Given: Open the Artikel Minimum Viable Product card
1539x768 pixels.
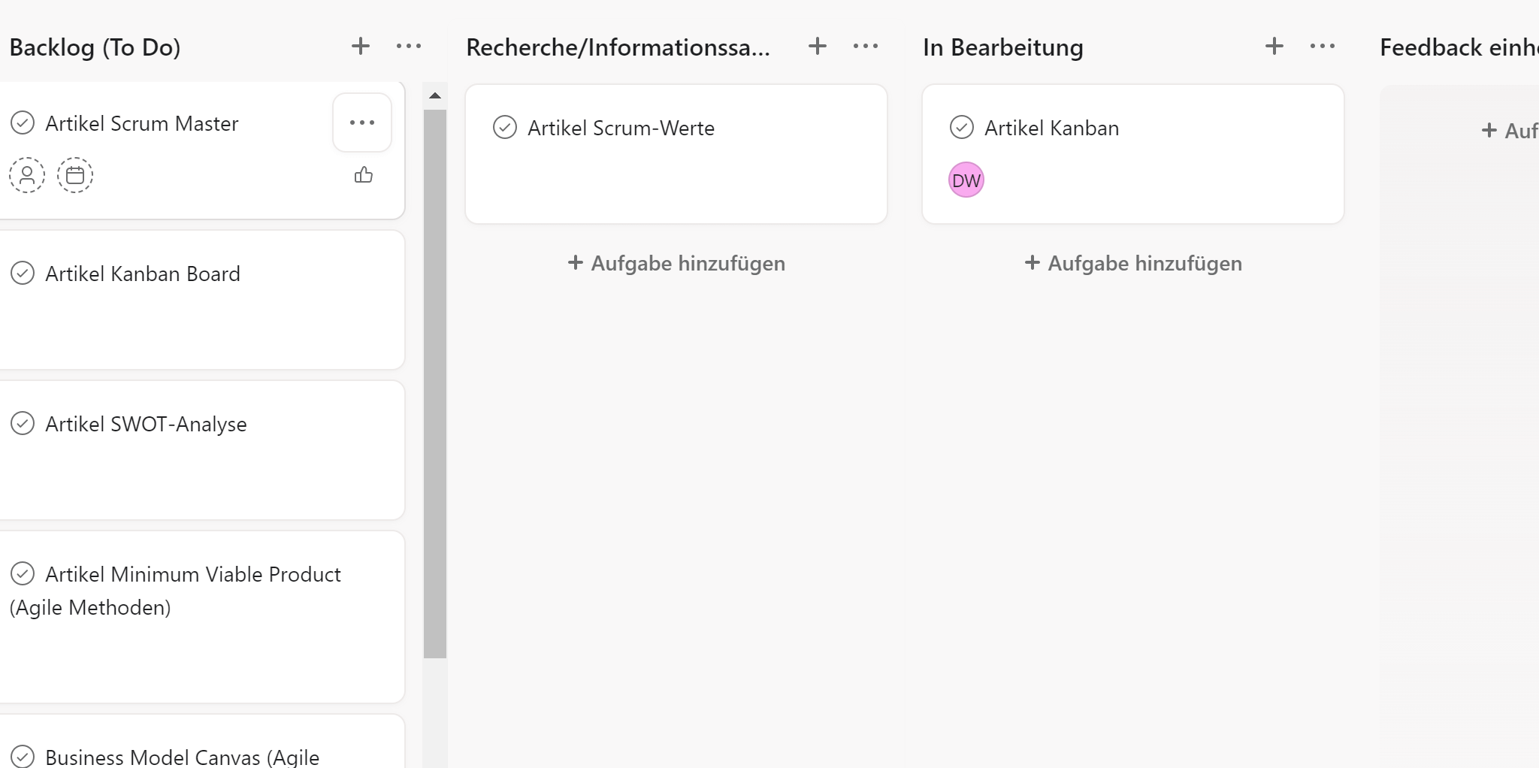Looking at the screenshot, I should 201,617.
